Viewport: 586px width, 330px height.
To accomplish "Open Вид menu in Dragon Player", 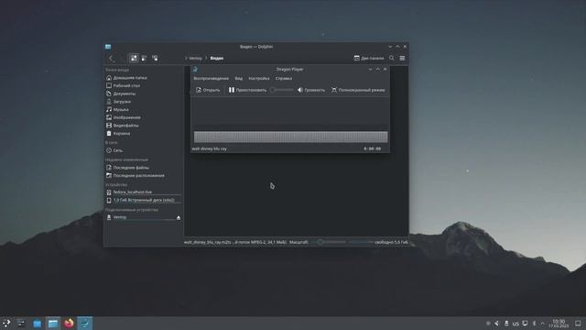I will pyautogui.click(x=239, y=79).
